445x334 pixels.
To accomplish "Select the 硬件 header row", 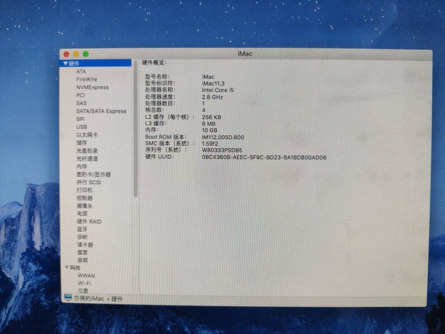I will pyautogui.click(x=95, y=64).
